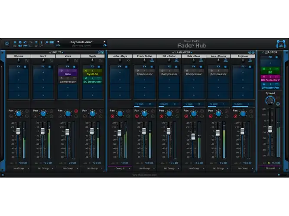
Task: Open network icon on Bill - Guitar
Action: pos(176,60)
